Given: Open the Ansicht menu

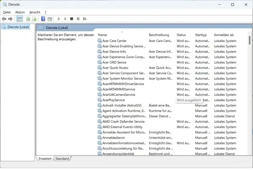Looking at the screenshot, I should click(35, 12).
